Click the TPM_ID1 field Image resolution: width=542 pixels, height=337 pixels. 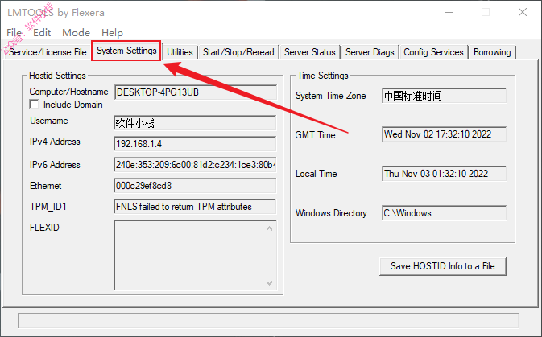tap(196, 207)
